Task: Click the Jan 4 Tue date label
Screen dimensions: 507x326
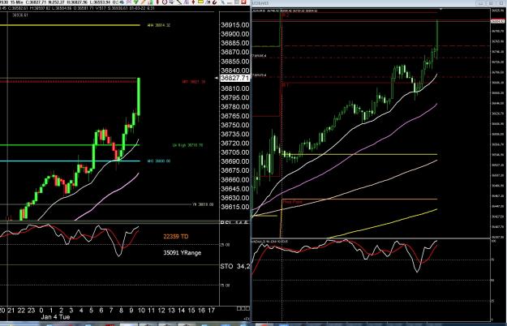Action: coord(55,317)
